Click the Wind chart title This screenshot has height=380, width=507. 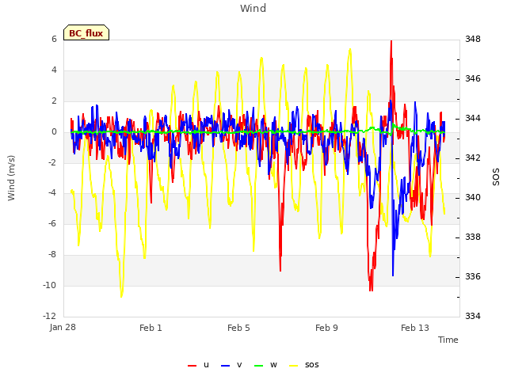click(x=253, y=8)
